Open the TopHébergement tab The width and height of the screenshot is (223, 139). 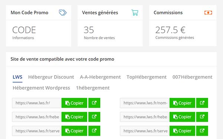pos(147,77)
